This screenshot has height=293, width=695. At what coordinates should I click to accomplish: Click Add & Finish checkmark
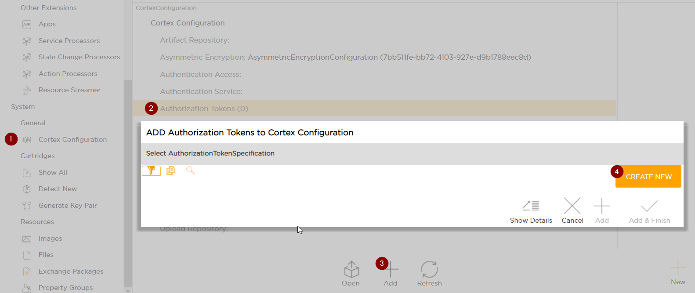coord(649,210)
